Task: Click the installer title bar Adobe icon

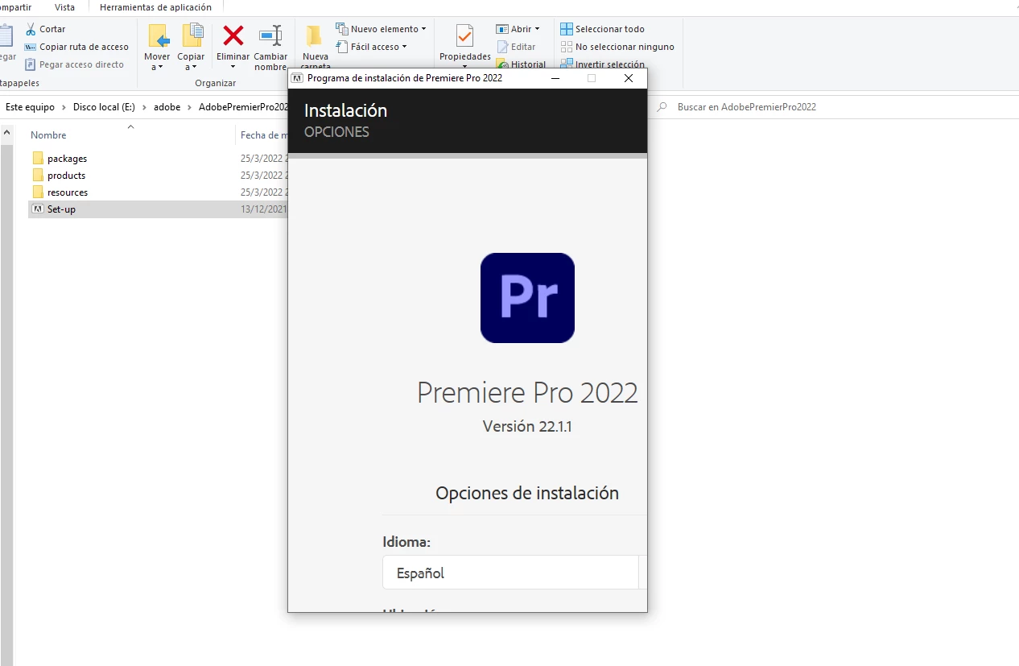Action: 297,78
